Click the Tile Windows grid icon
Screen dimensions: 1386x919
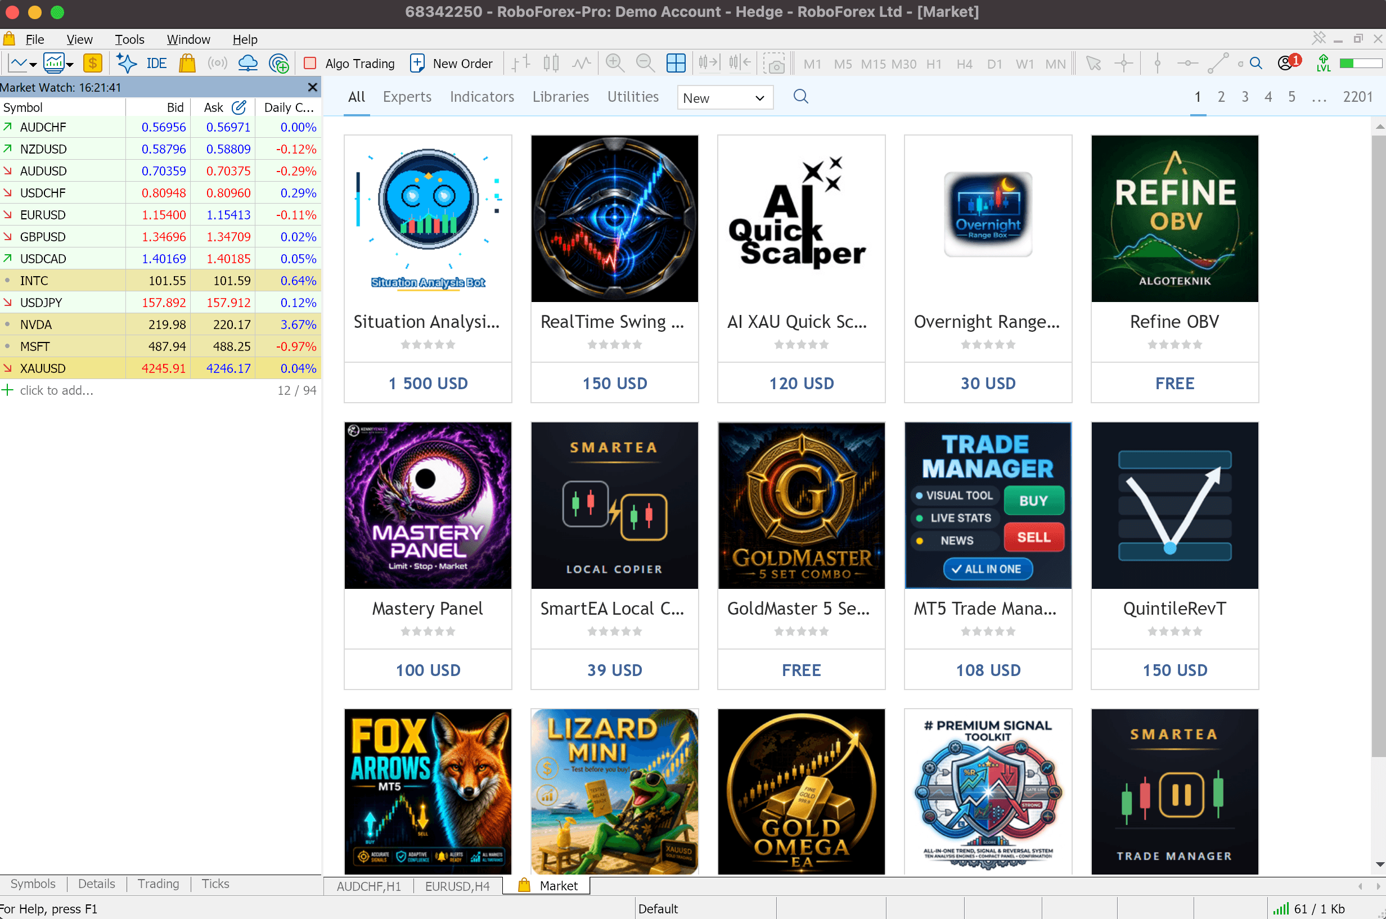tap(676, 63)
